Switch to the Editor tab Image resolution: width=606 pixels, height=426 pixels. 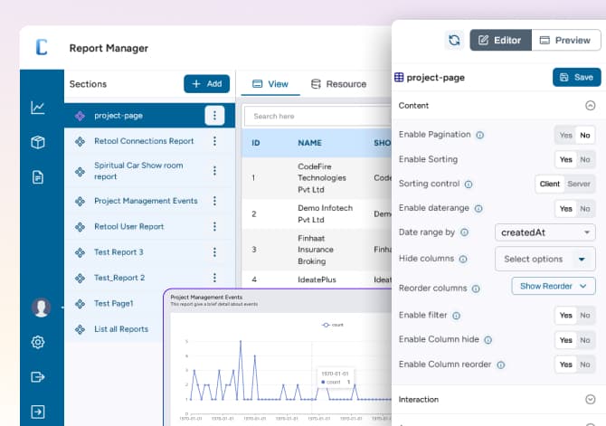click(500, 40)
